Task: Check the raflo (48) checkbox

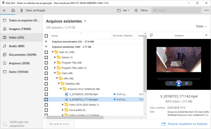Action: 46,78
